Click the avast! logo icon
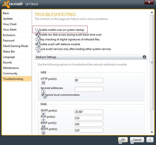The height and width of the screenshot is (145, 156). [x=6, y=4]
